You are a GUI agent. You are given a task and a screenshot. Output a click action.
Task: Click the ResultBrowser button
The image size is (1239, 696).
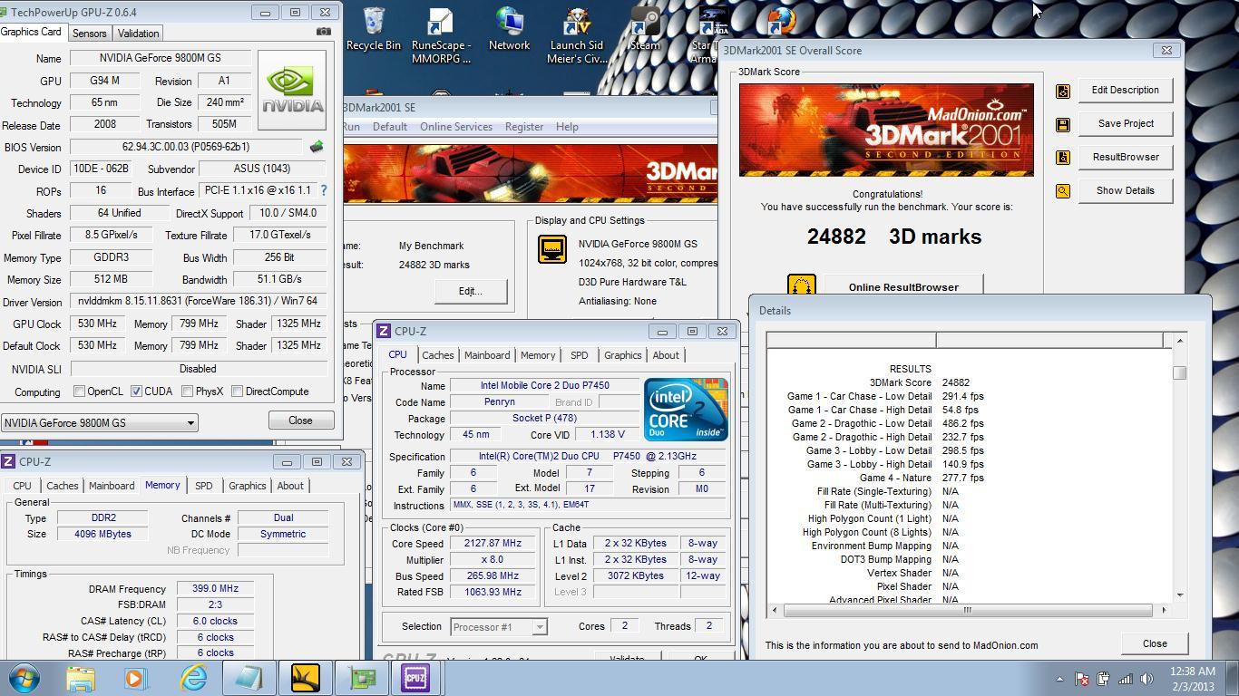(1125, 157)
